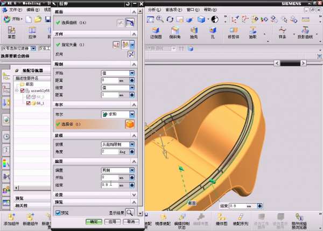This screenshot has width=323, height=231.
Task: Open the 拔模 从起始限制 dropdown
Action: [x=131, y=144]
